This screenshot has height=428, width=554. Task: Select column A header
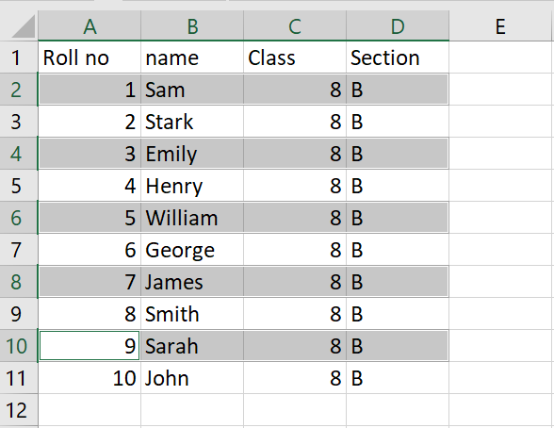click(90, 26)
